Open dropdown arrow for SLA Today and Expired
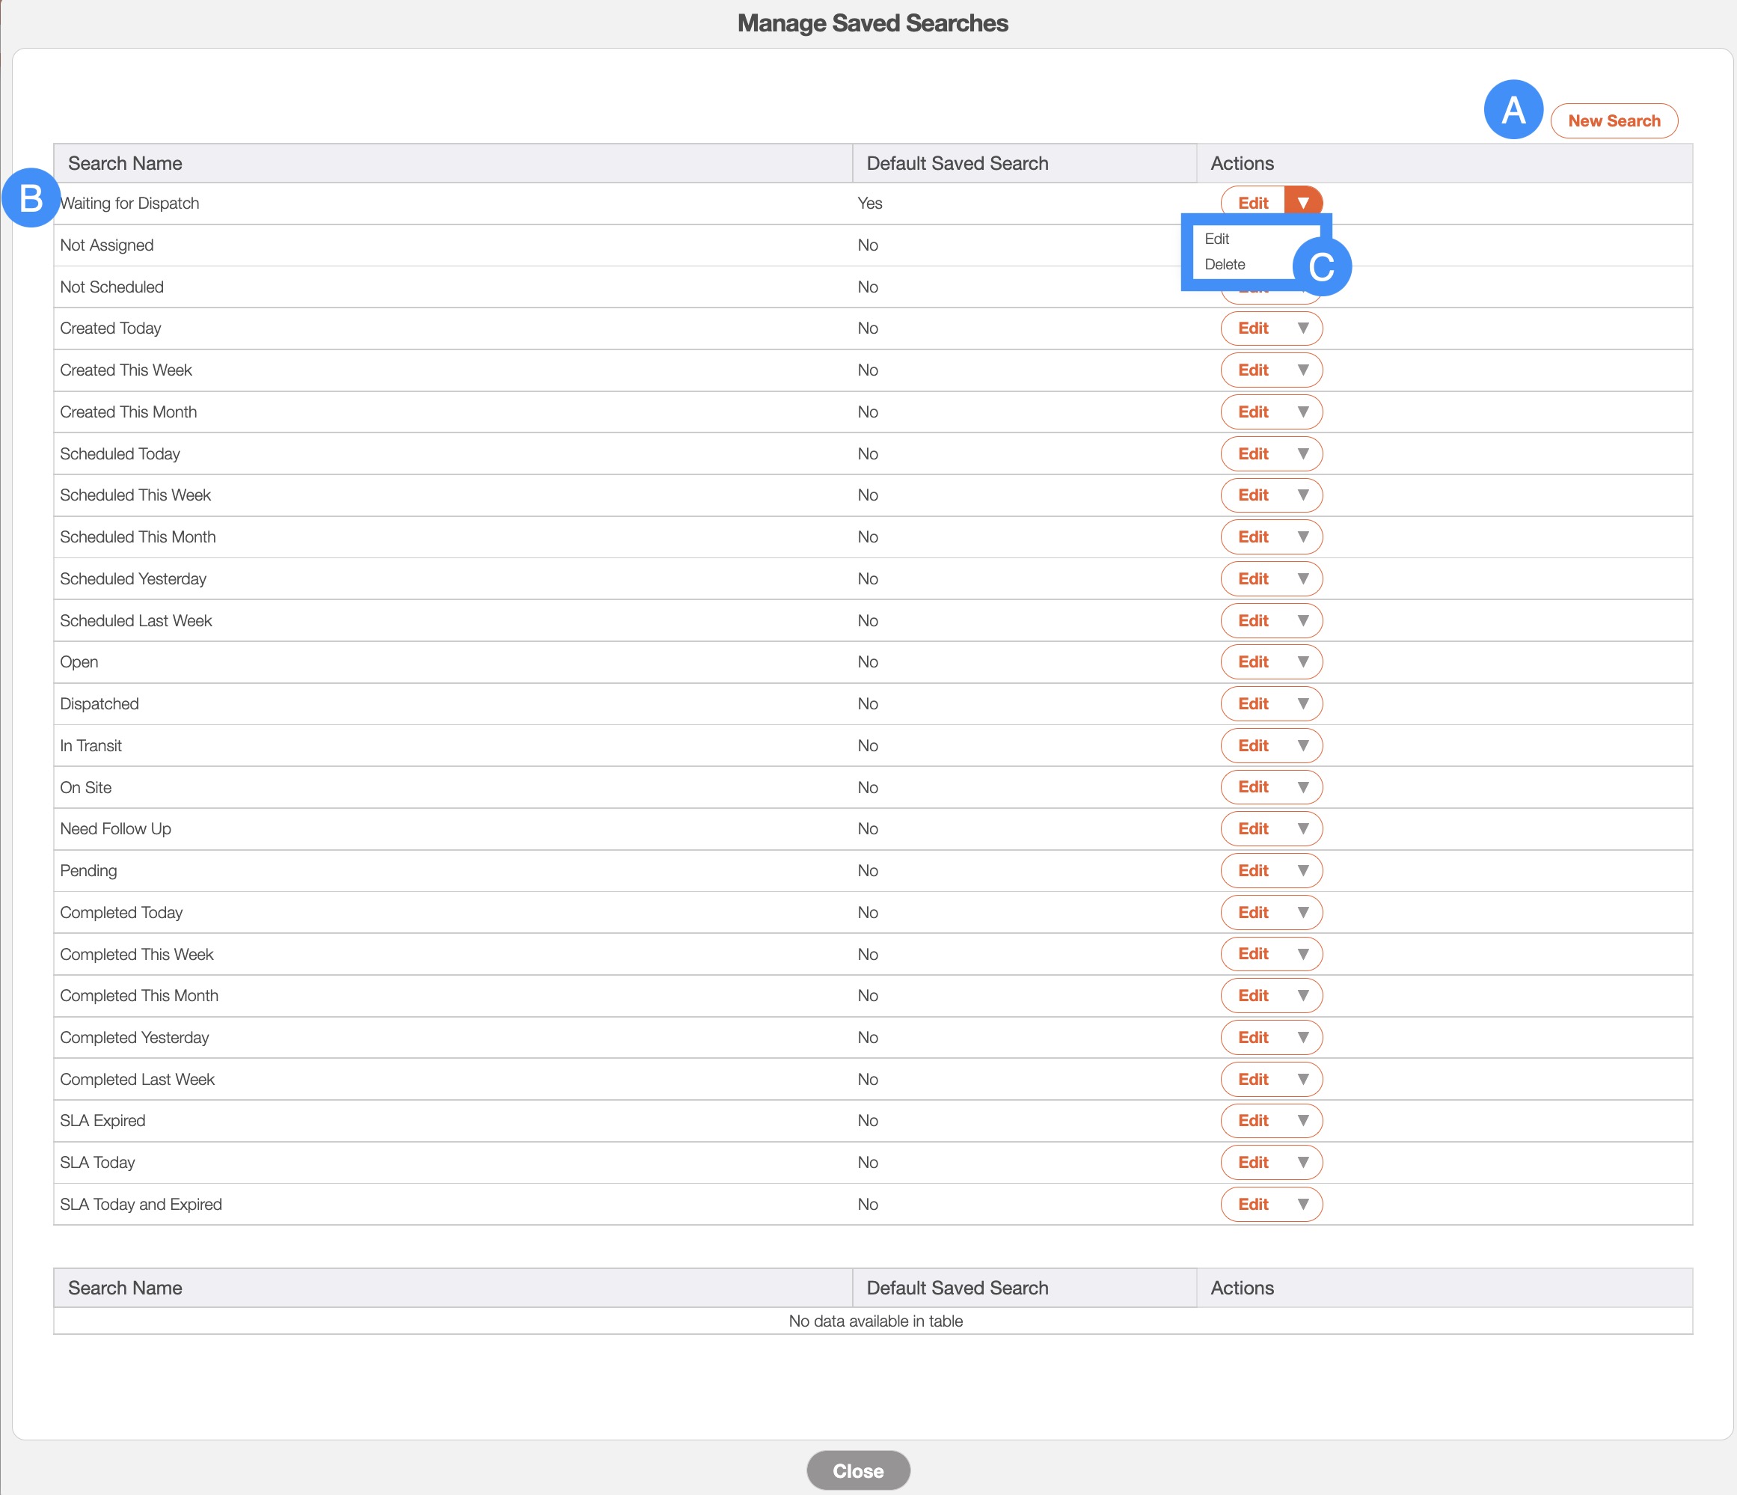 coord(1303,1204)
